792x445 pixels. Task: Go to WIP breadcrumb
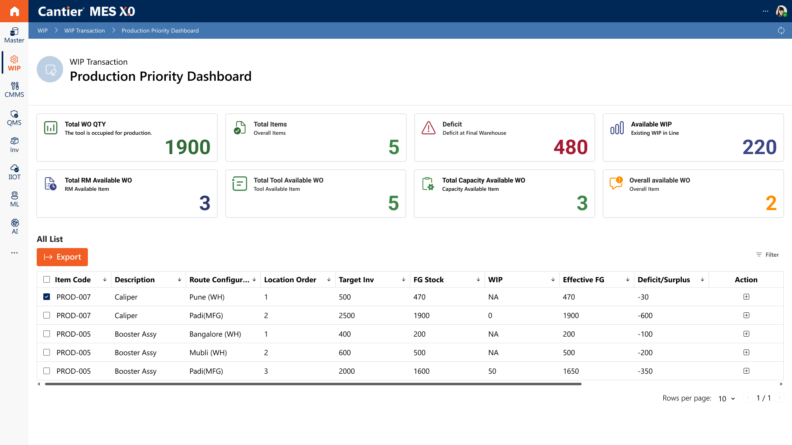(x=42, y=30)
